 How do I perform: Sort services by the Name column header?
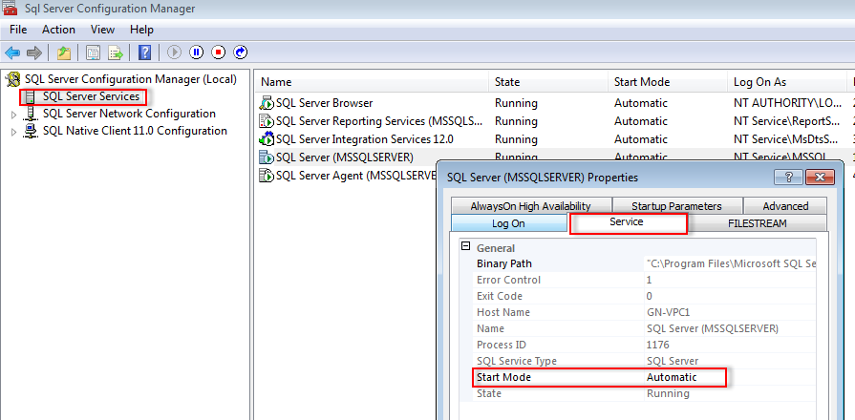click(x=372, y=82)
